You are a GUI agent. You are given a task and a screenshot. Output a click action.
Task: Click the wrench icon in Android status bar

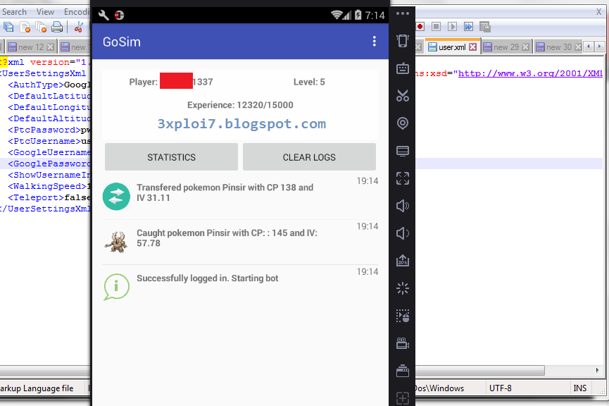click(x=103, y=16)
